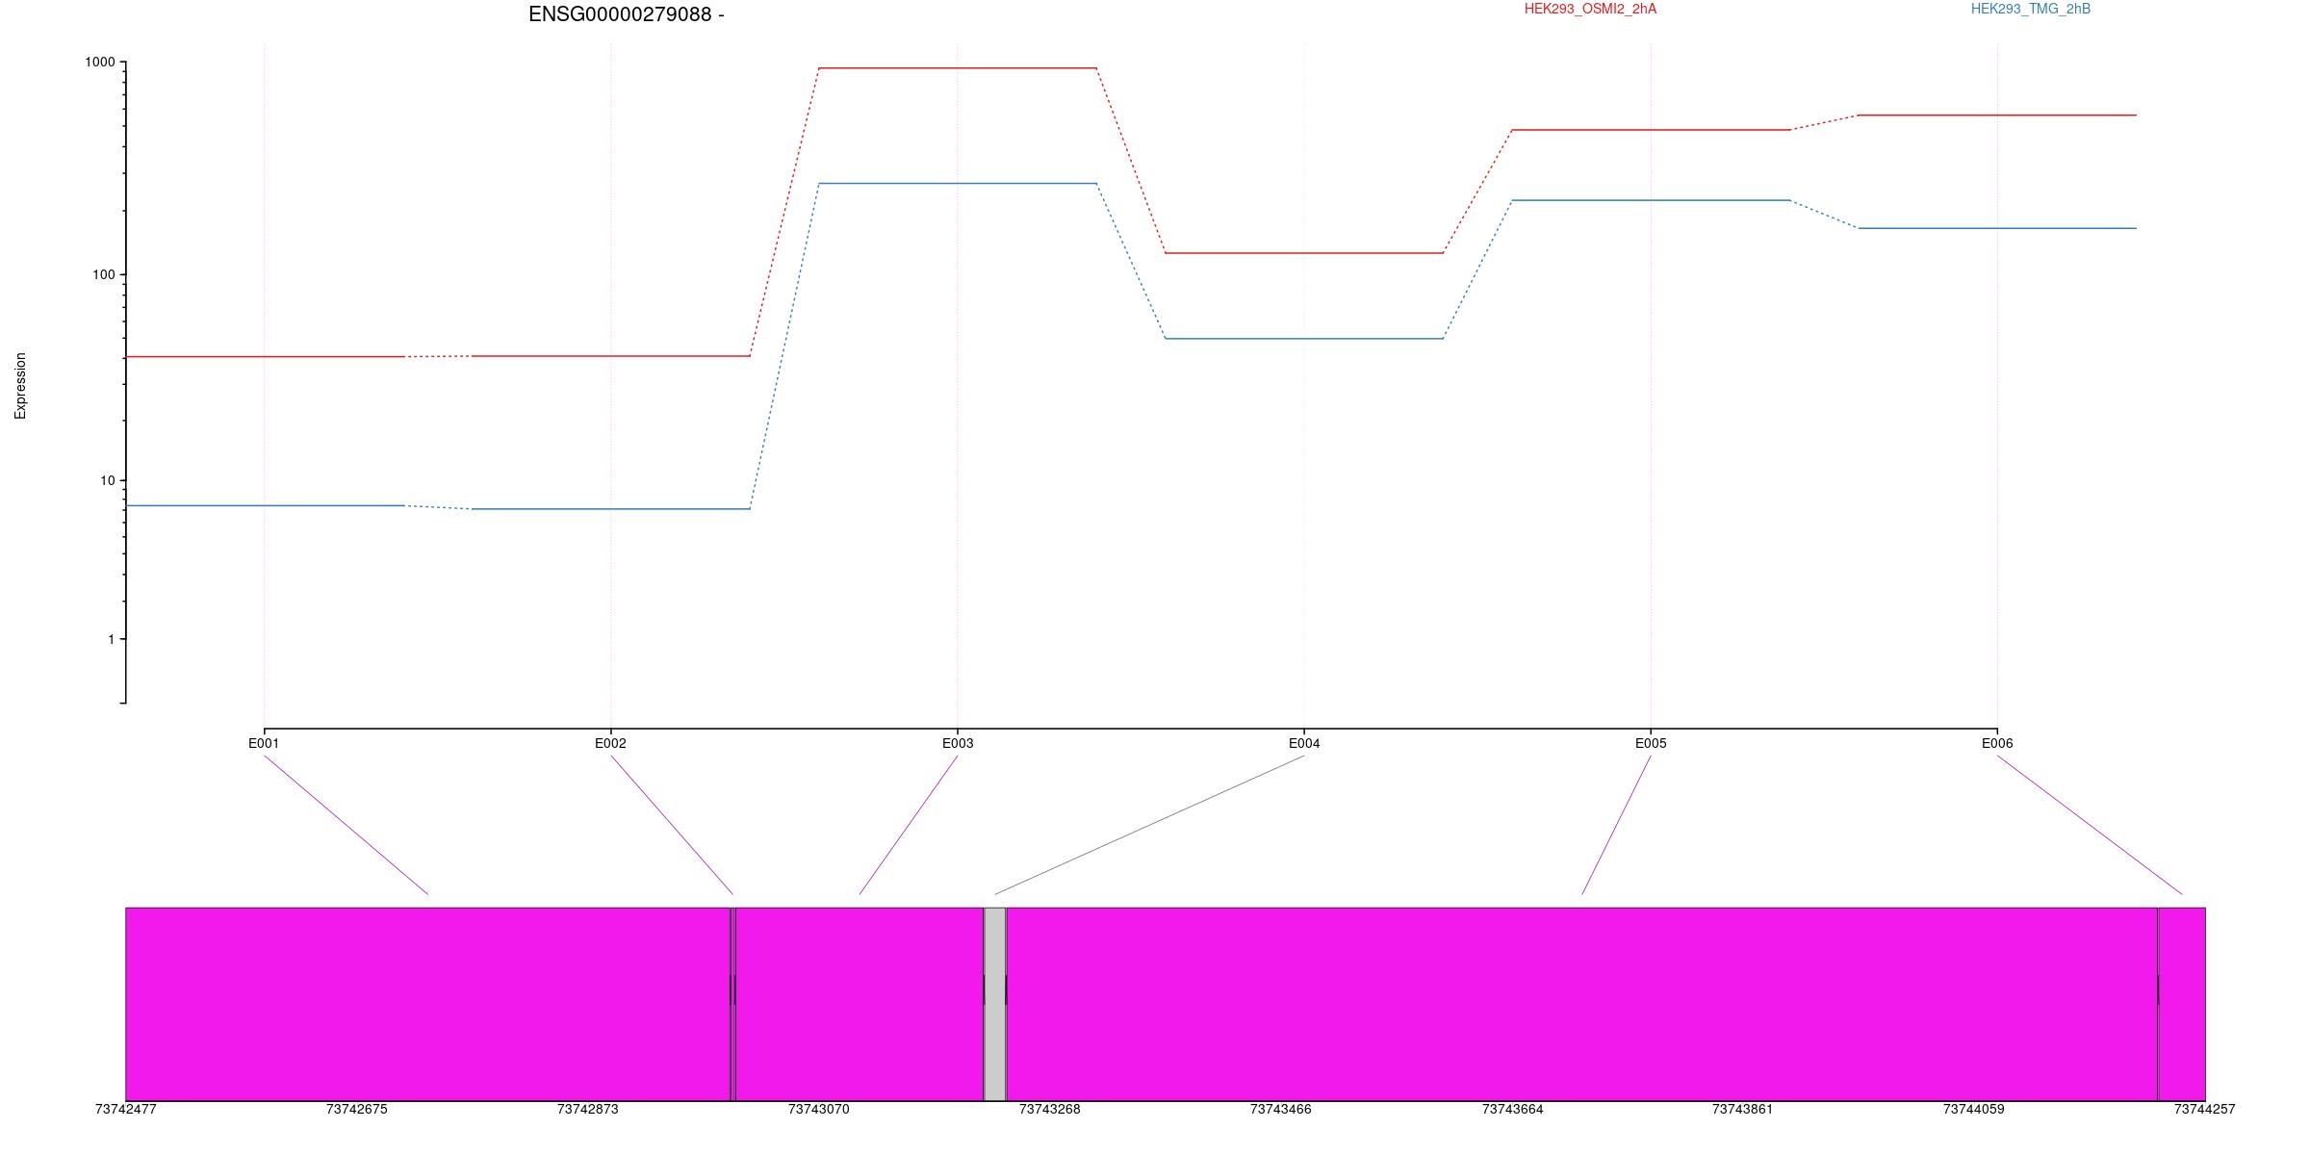The width and height of the screenshot is (2310, 1155).
Task: Click the Expression y-axis label
Action: pos(20,386)
